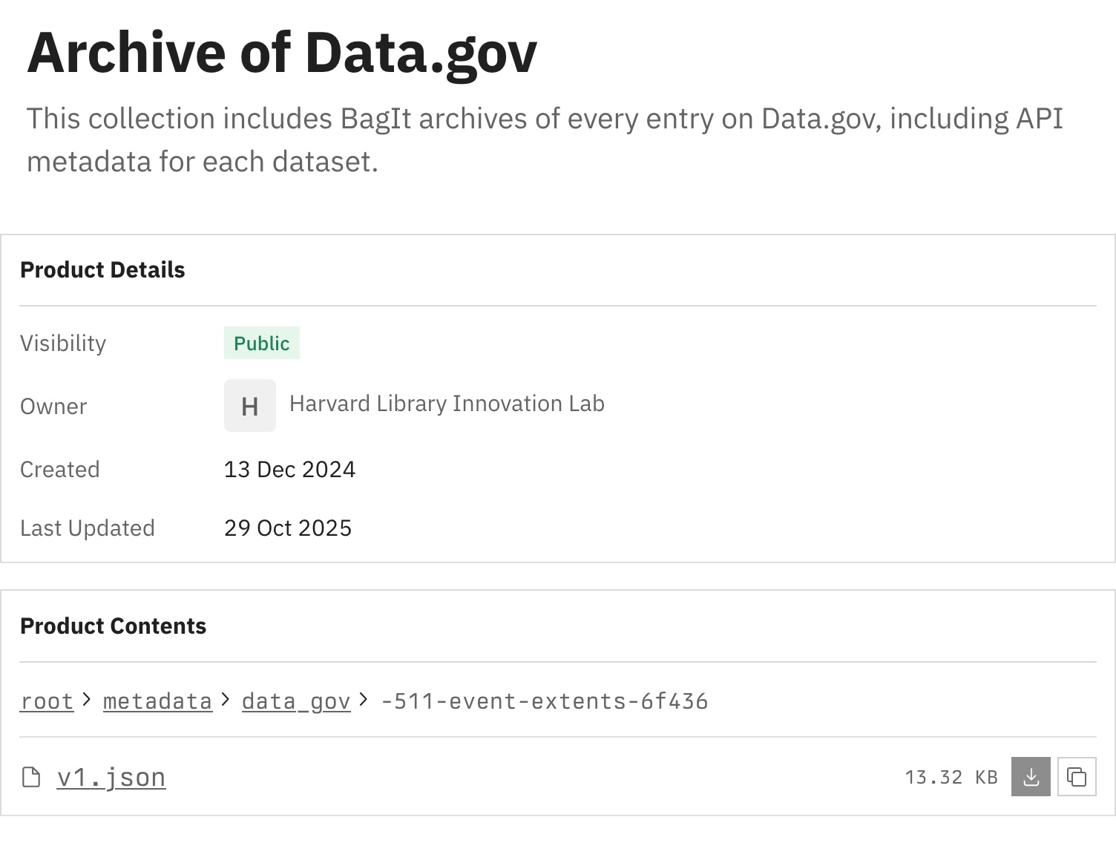Navigate to the data_gov breadcrumb link
This screenshot has height=843, width=1116.
click(x=295, y=701)
